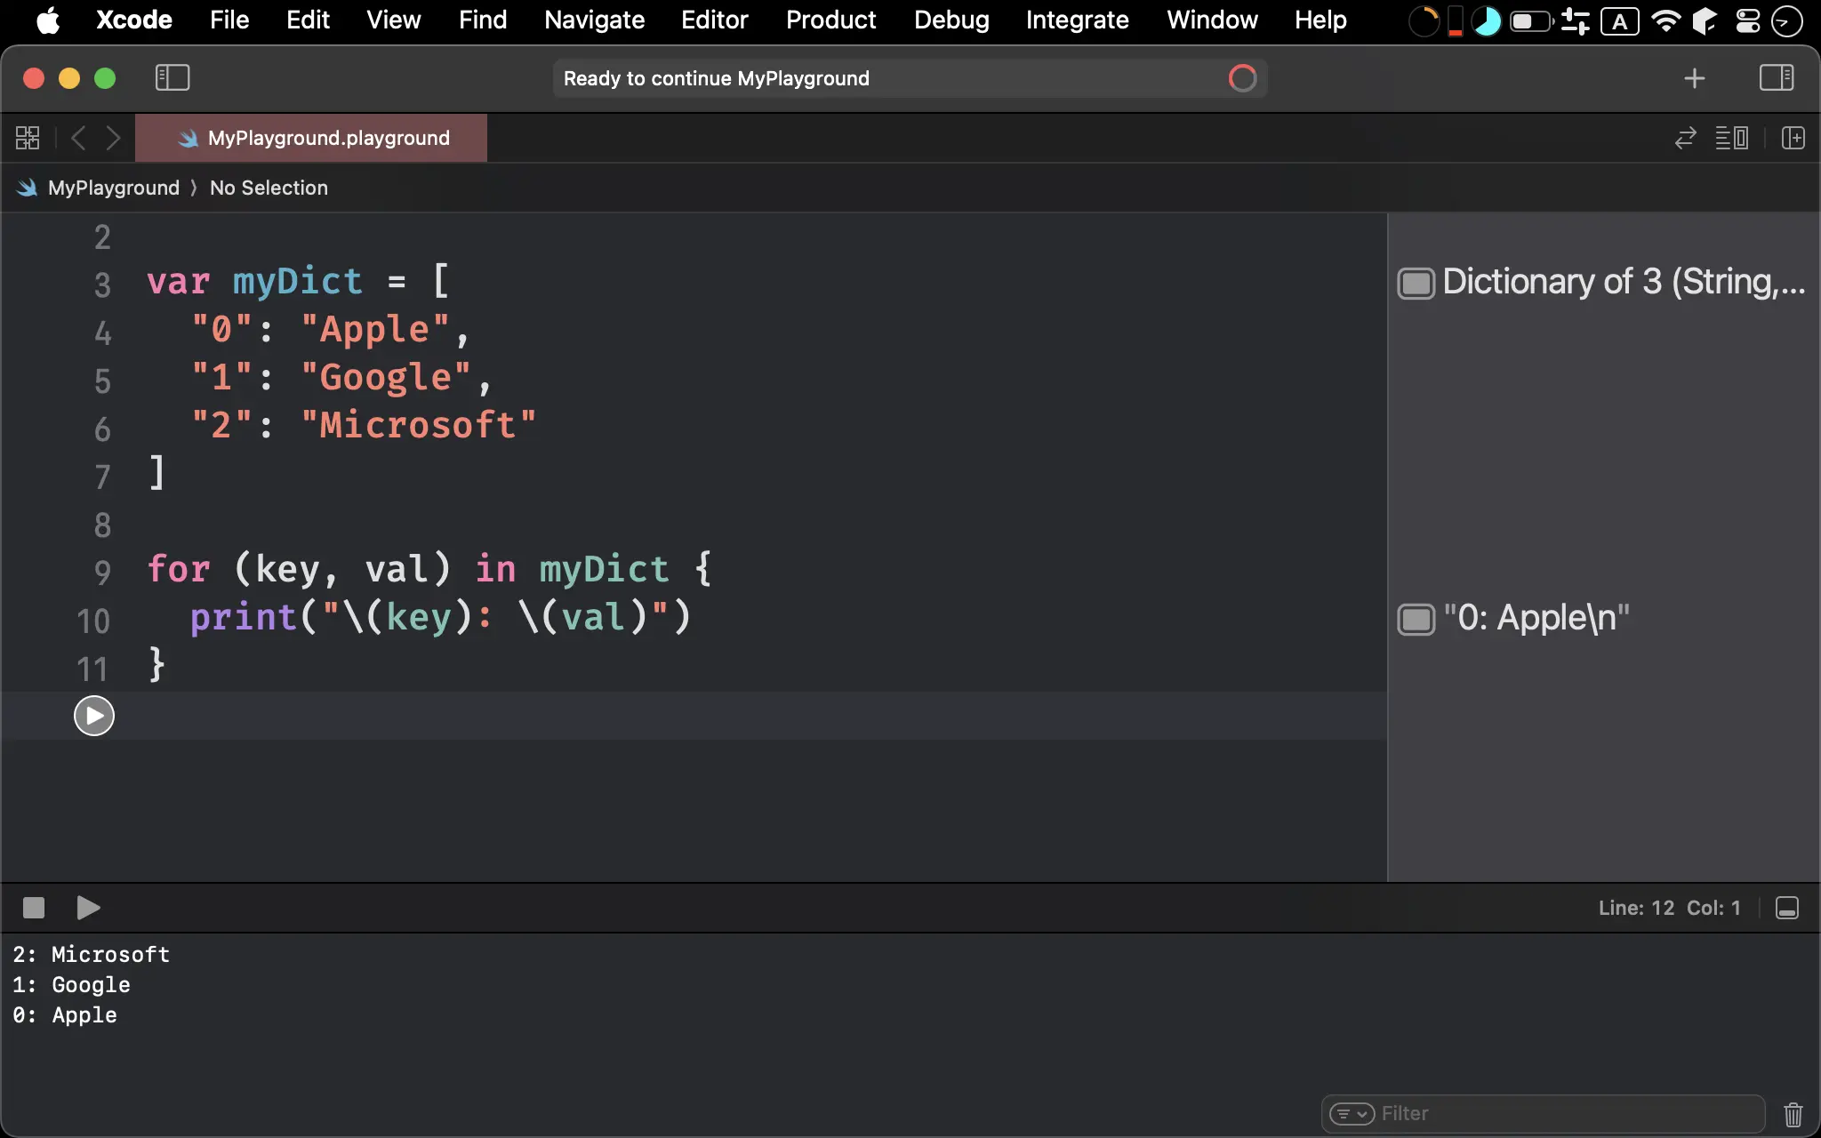
Task: Click the "Dictionary of 3 (String,..." result text
Action: tap(1624, 282)
